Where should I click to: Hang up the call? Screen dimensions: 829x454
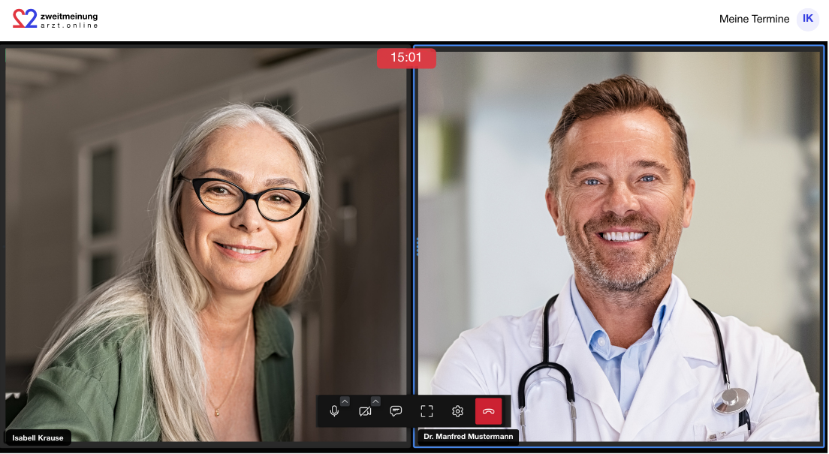pos(489,411)
